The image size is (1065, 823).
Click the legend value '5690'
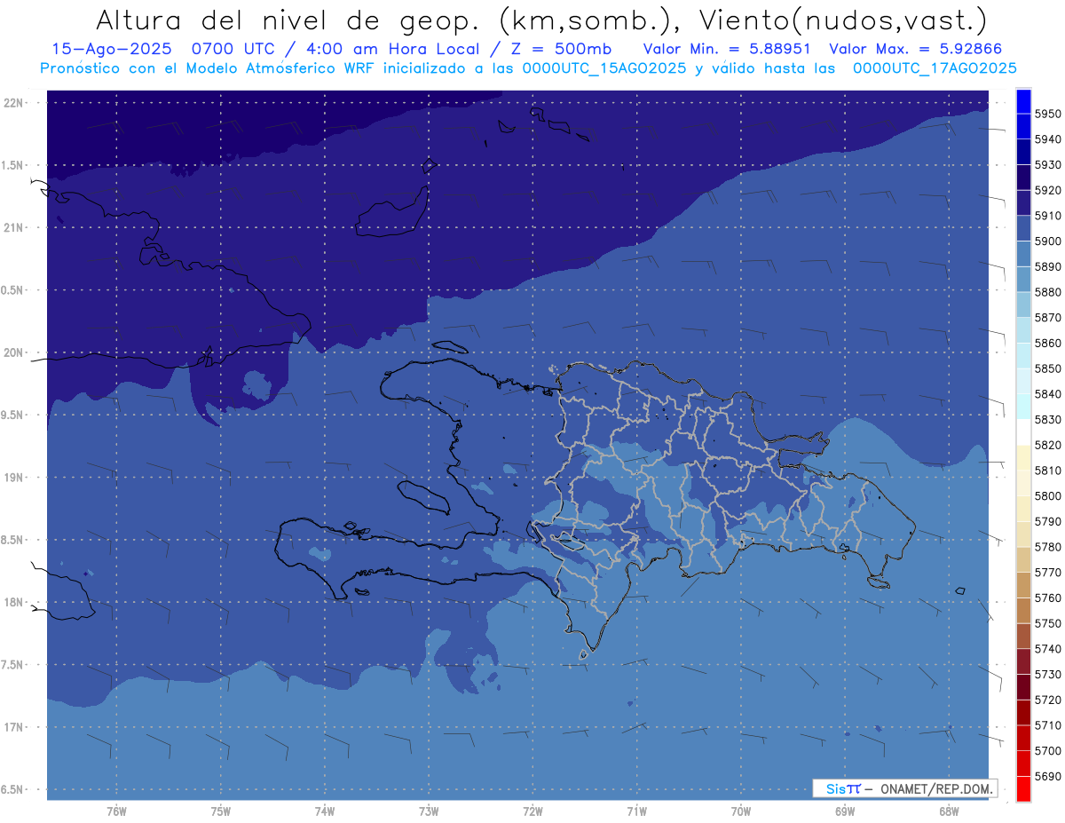pyautogui.click(x=1047, y=776)
